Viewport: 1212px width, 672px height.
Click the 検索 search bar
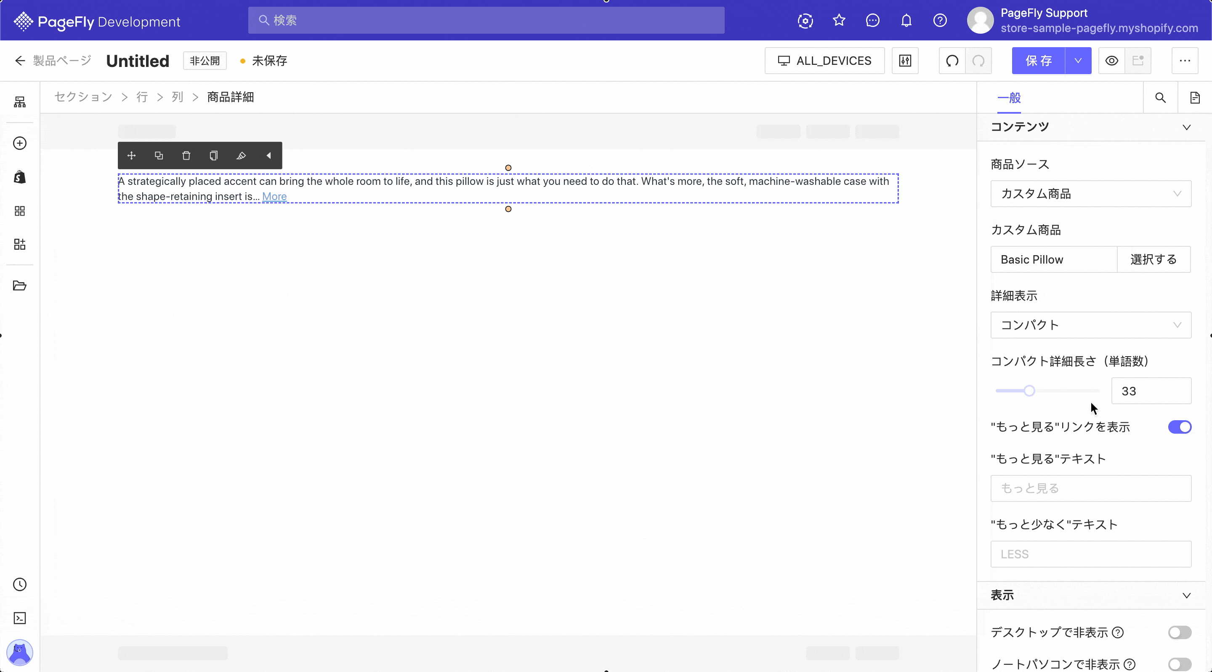pyautogui.click(x=486, y=20)
